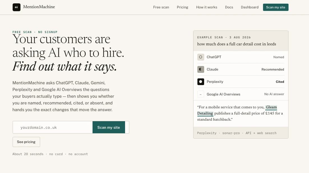Viewport: 309px width, 173px height.
Task: Click 'FREE SCAN · NO SIGNUP' label
Action: pyautogui.click(x=35, y=32)
